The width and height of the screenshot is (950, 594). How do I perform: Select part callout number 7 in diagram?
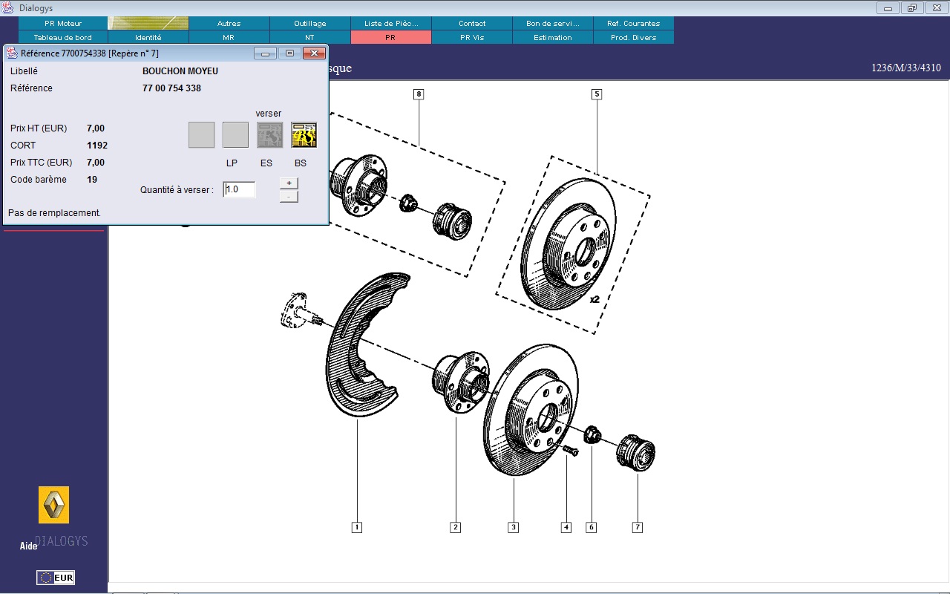[x=637, y=527]
